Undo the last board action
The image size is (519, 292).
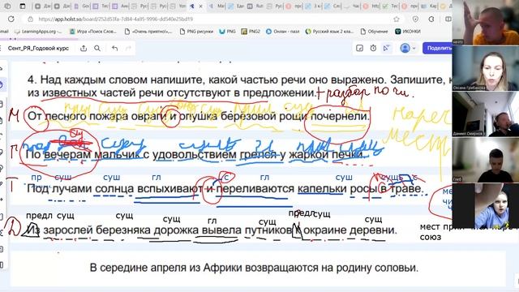pyautogui.click(x=114, y=49)
